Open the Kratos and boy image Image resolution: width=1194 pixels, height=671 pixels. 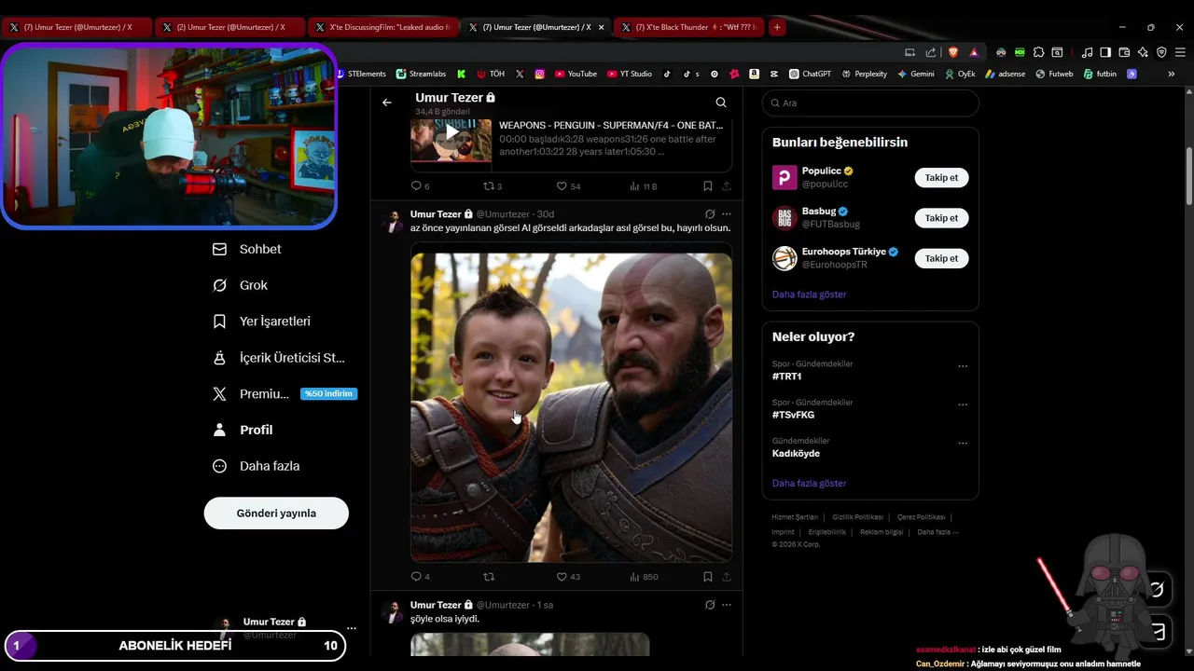(571, 407)
